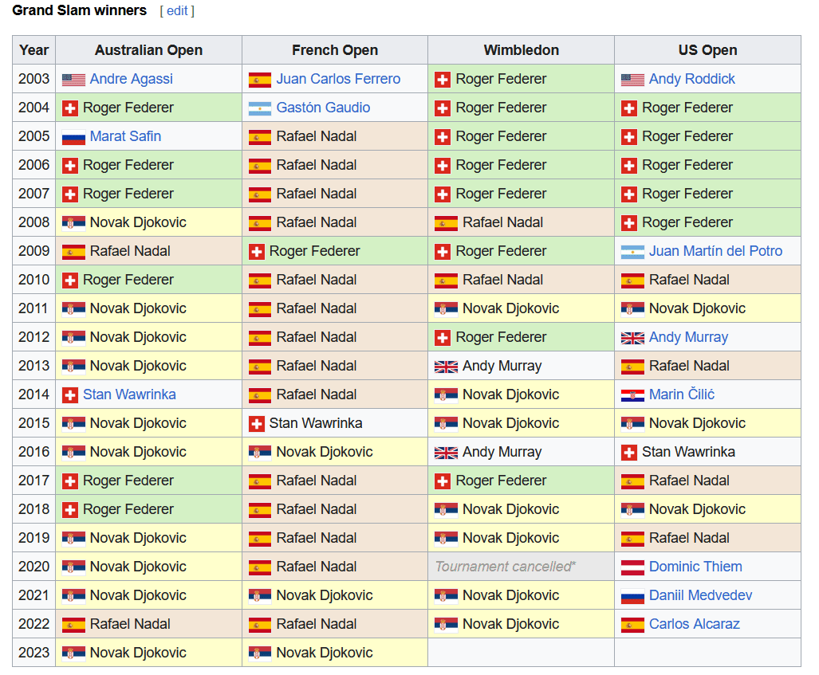This screenshot has height=675, width=819.
Task: Click Novak Djokovic in 2023 Australian Open cell
Action: tap(138, 653)
